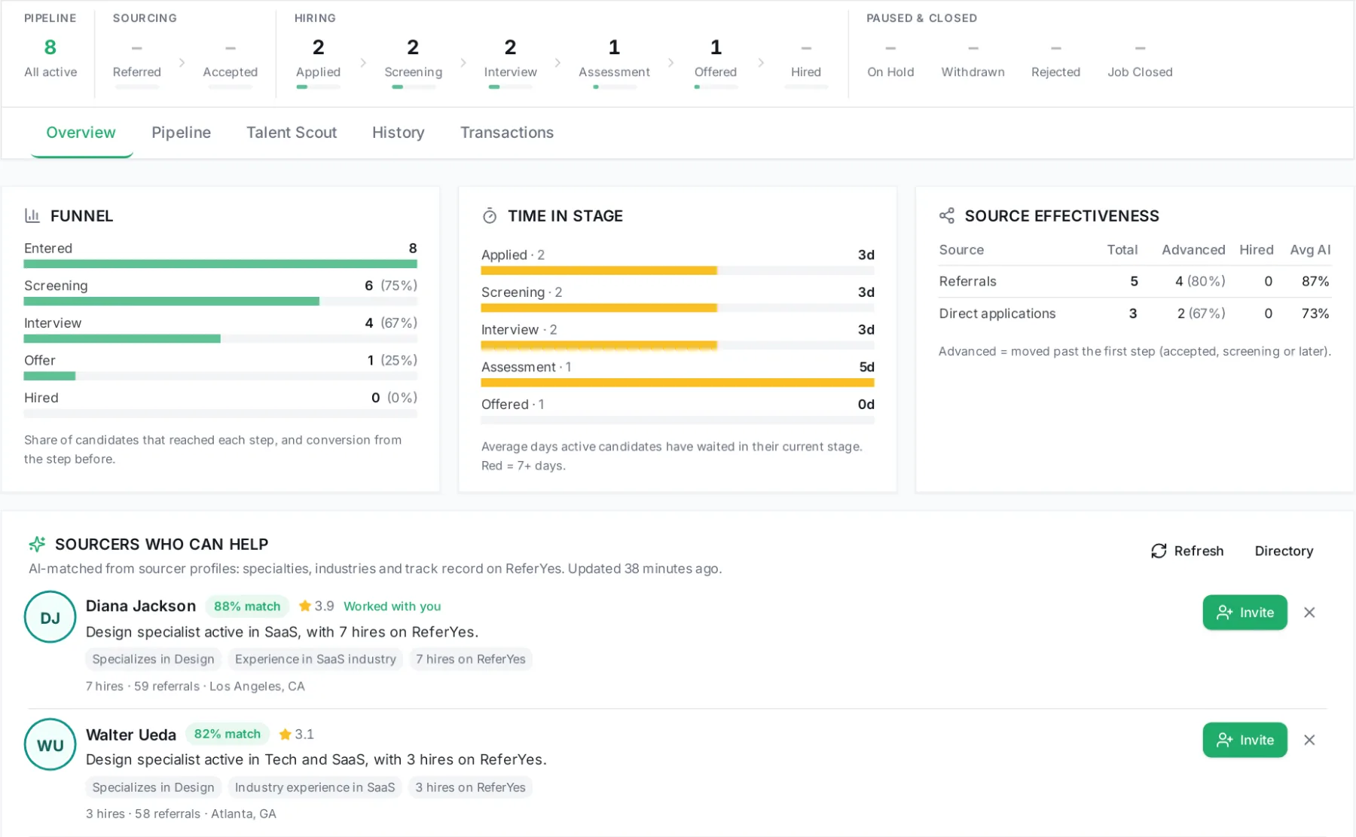This screenshot has height=837, width=1356.
Task: Select the Screening hiring stage
Action: coord(414,62)
